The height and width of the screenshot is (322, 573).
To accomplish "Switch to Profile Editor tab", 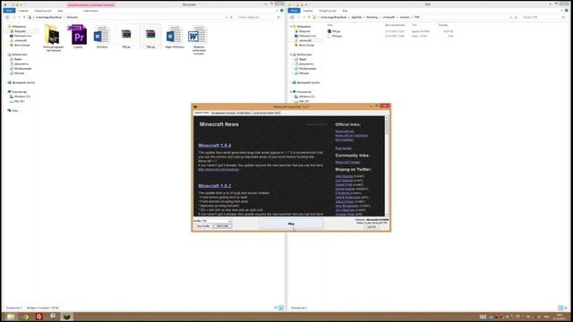I will click(x=244, y=114).
